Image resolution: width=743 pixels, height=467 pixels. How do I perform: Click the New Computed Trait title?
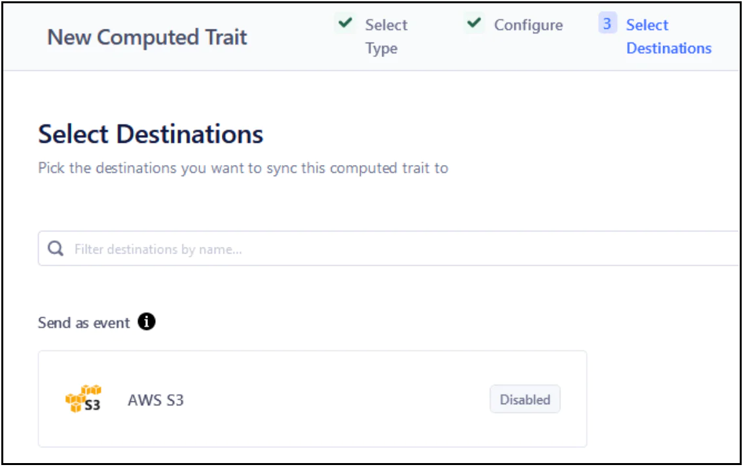click(x=147, y=37)
